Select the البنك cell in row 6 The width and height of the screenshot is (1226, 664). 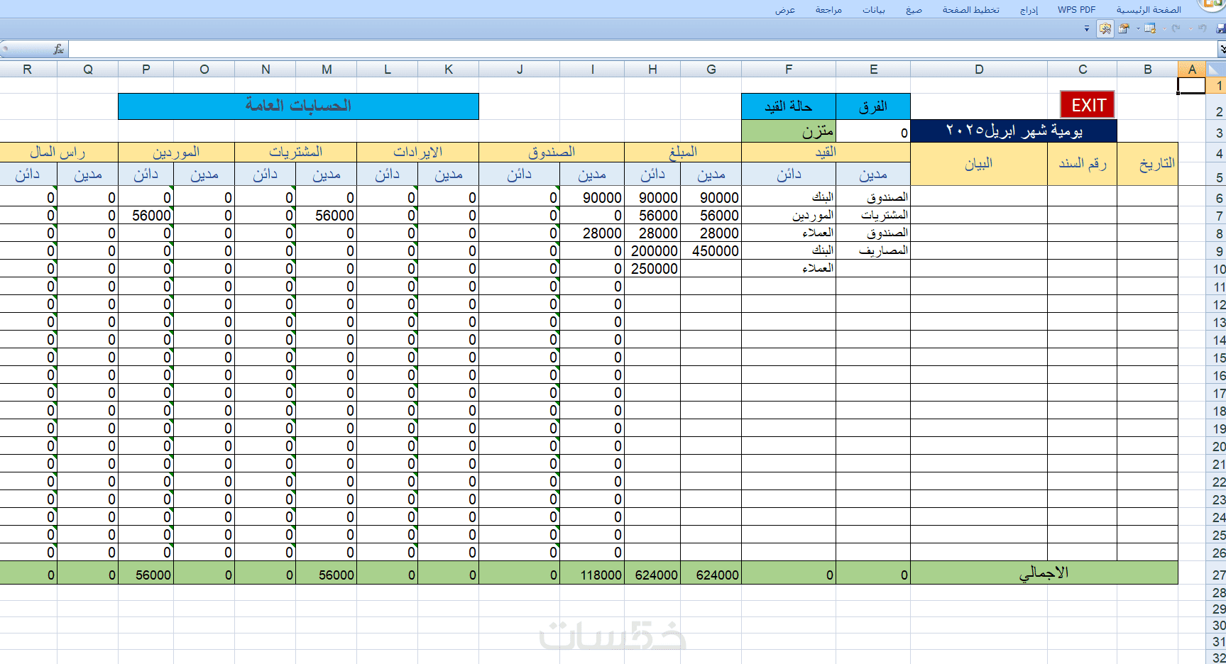pos(789,197)
